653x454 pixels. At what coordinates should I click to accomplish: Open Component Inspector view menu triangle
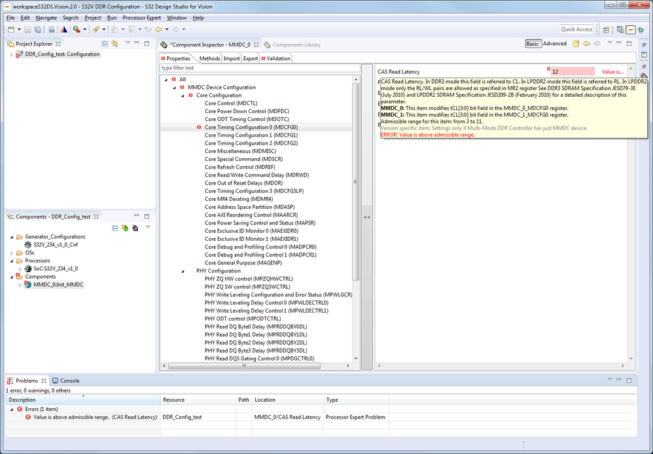(x=610, y=43)
